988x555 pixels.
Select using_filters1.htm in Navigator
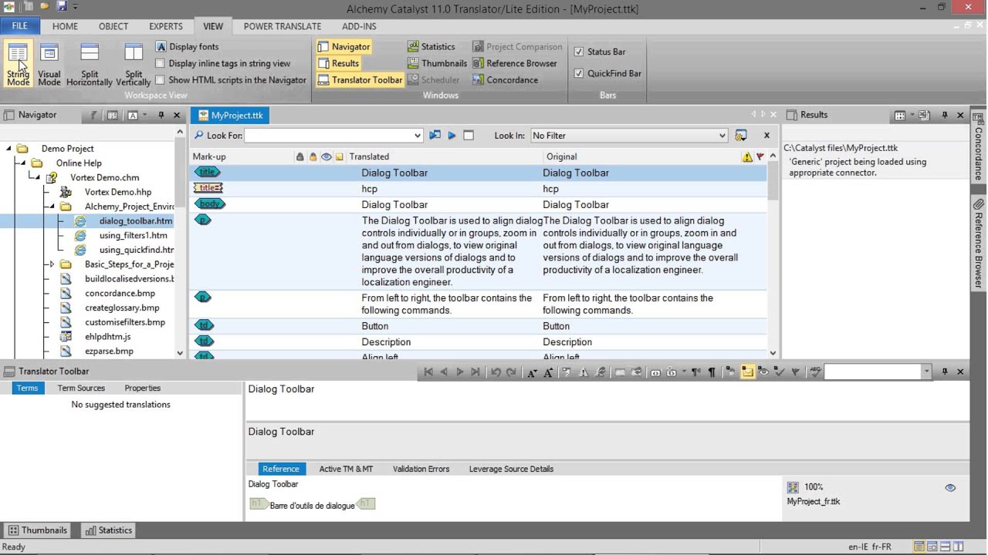133,235
